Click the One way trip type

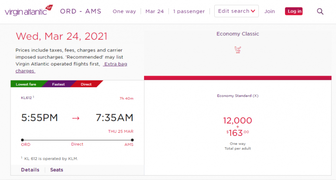coord(124,11)
